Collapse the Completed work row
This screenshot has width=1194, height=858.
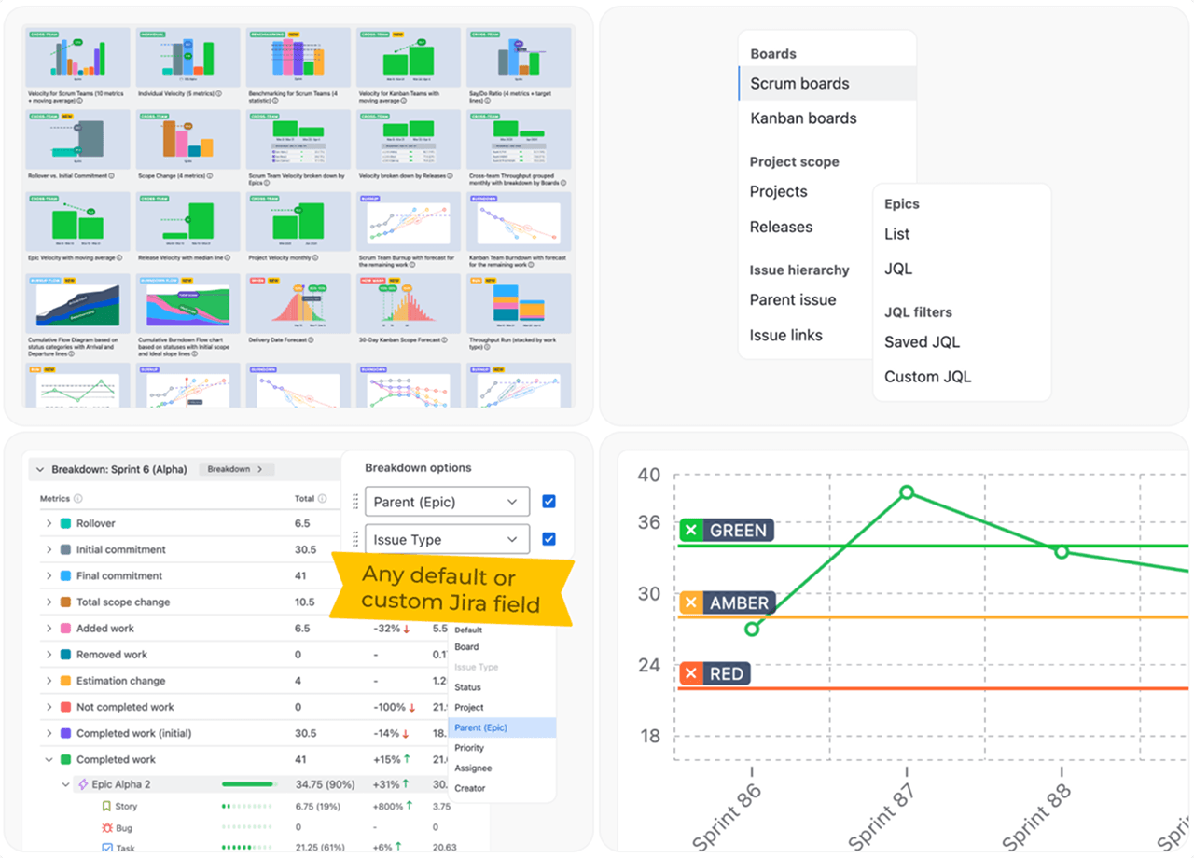coord(49,759)
